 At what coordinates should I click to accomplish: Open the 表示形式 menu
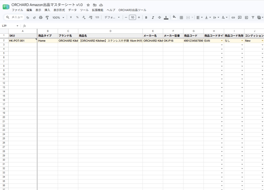(59, 10)
